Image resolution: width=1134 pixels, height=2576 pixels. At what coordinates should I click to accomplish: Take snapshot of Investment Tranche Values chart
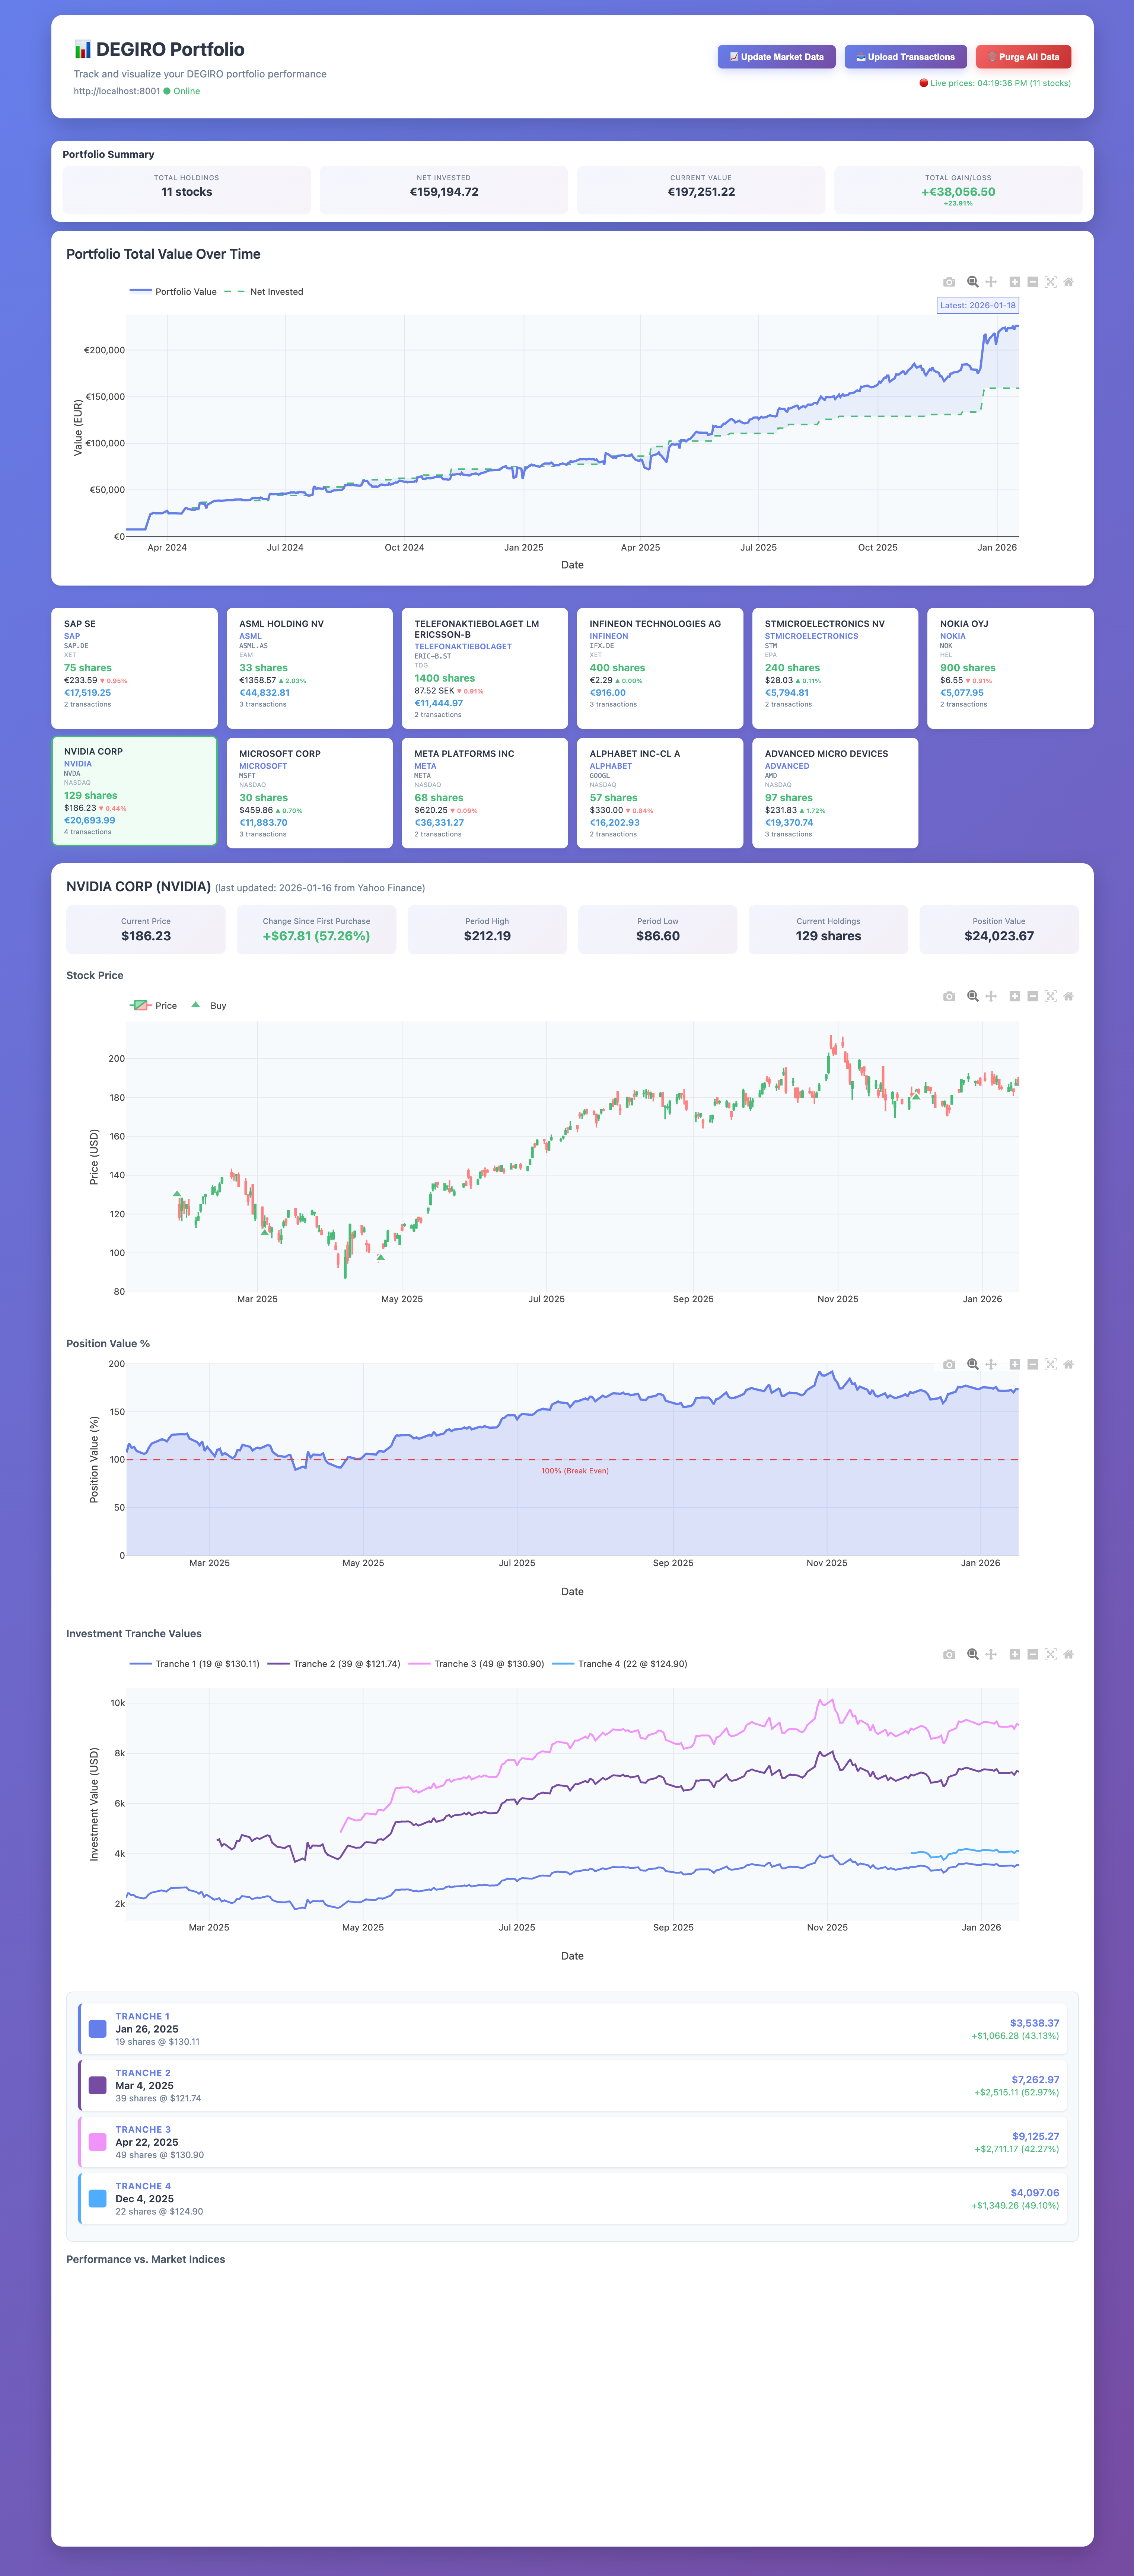949,1654
